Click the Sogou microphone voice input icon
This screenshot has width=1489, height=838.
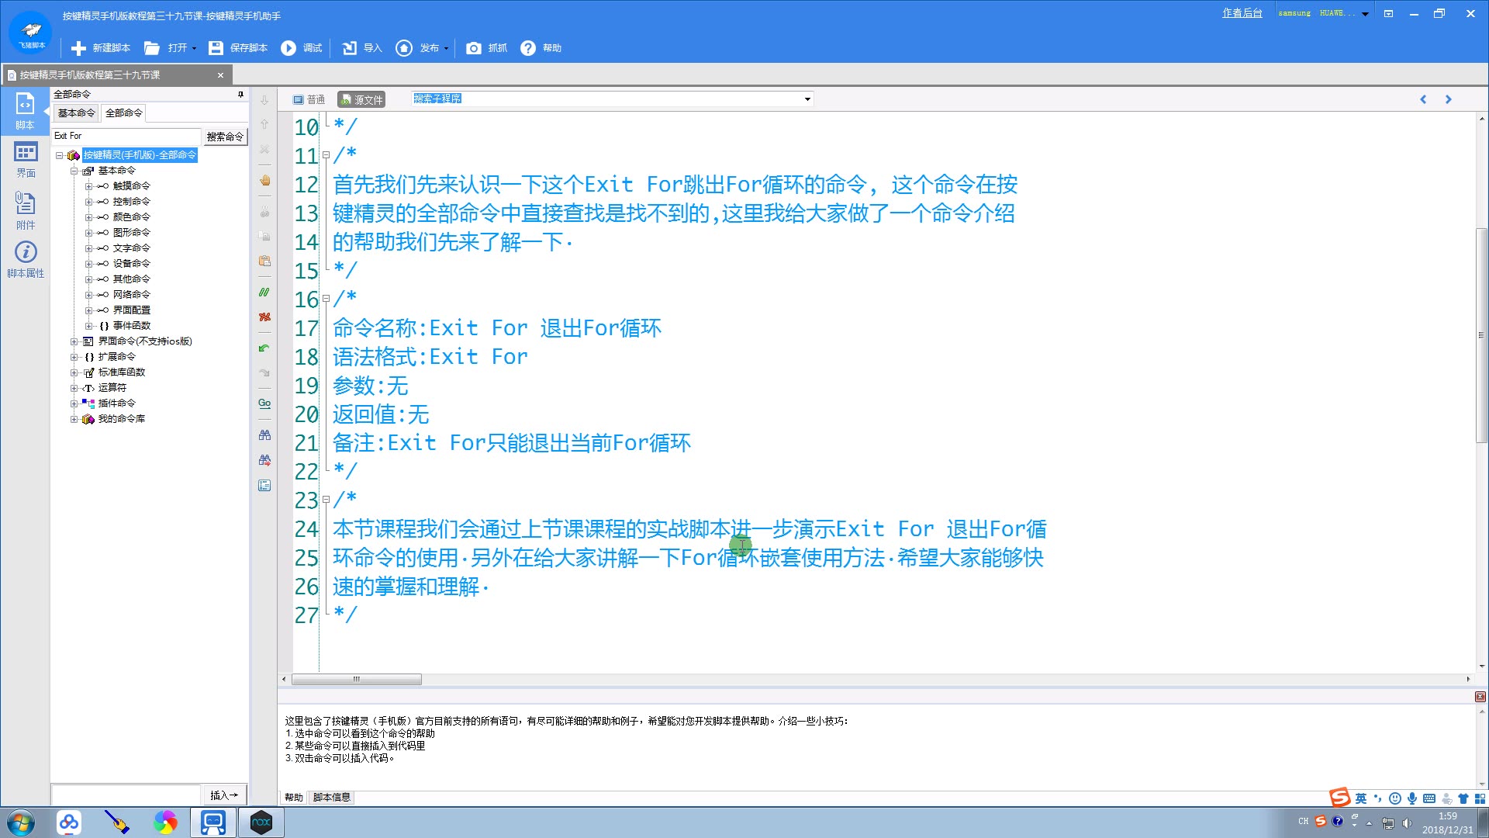click(1412, 798)
